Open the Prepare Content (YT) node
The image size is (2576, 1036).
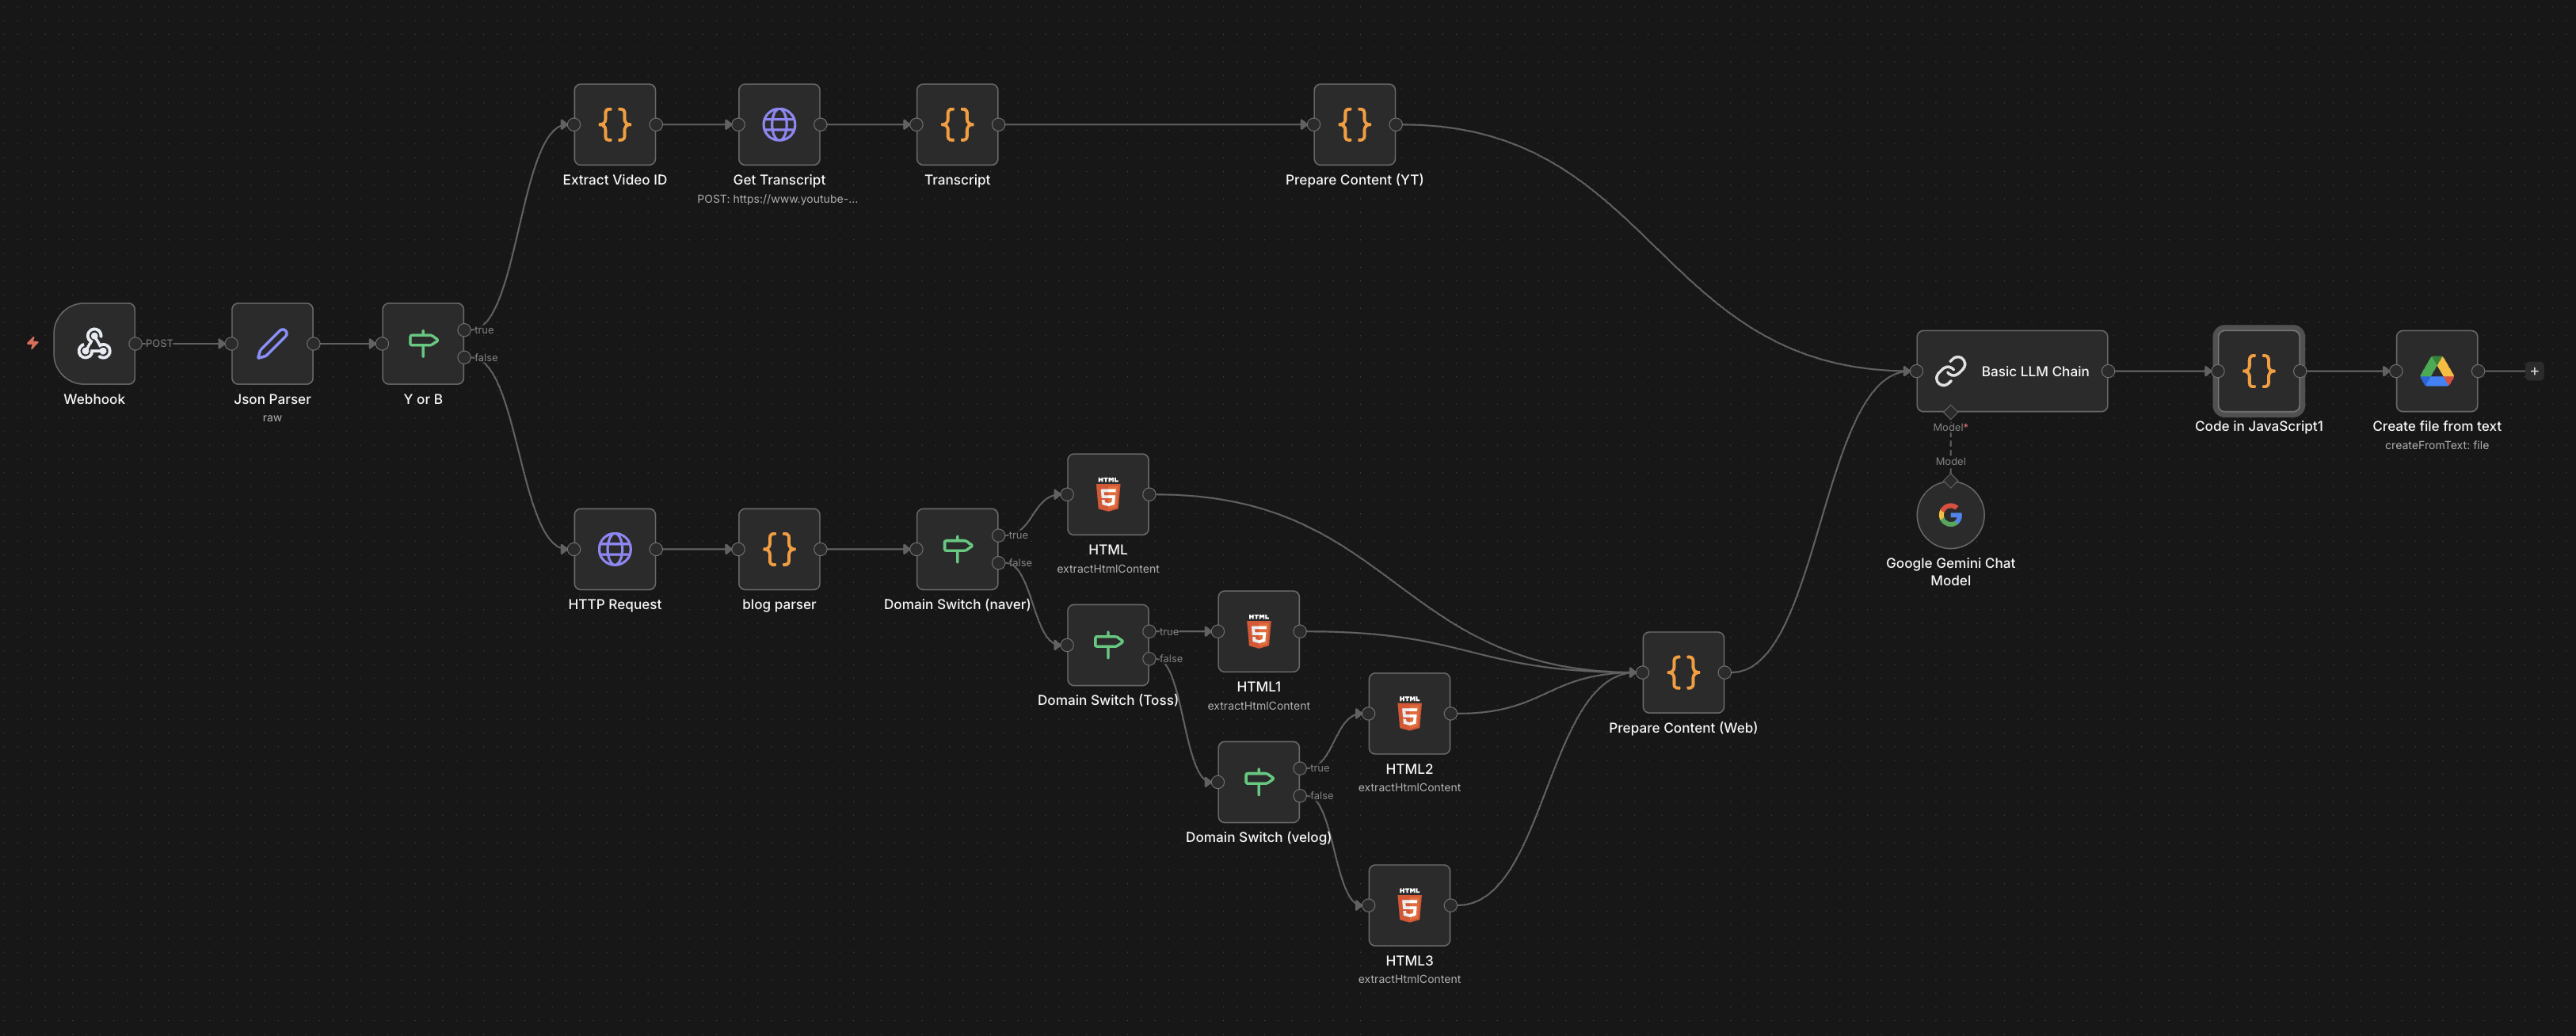1354,124
